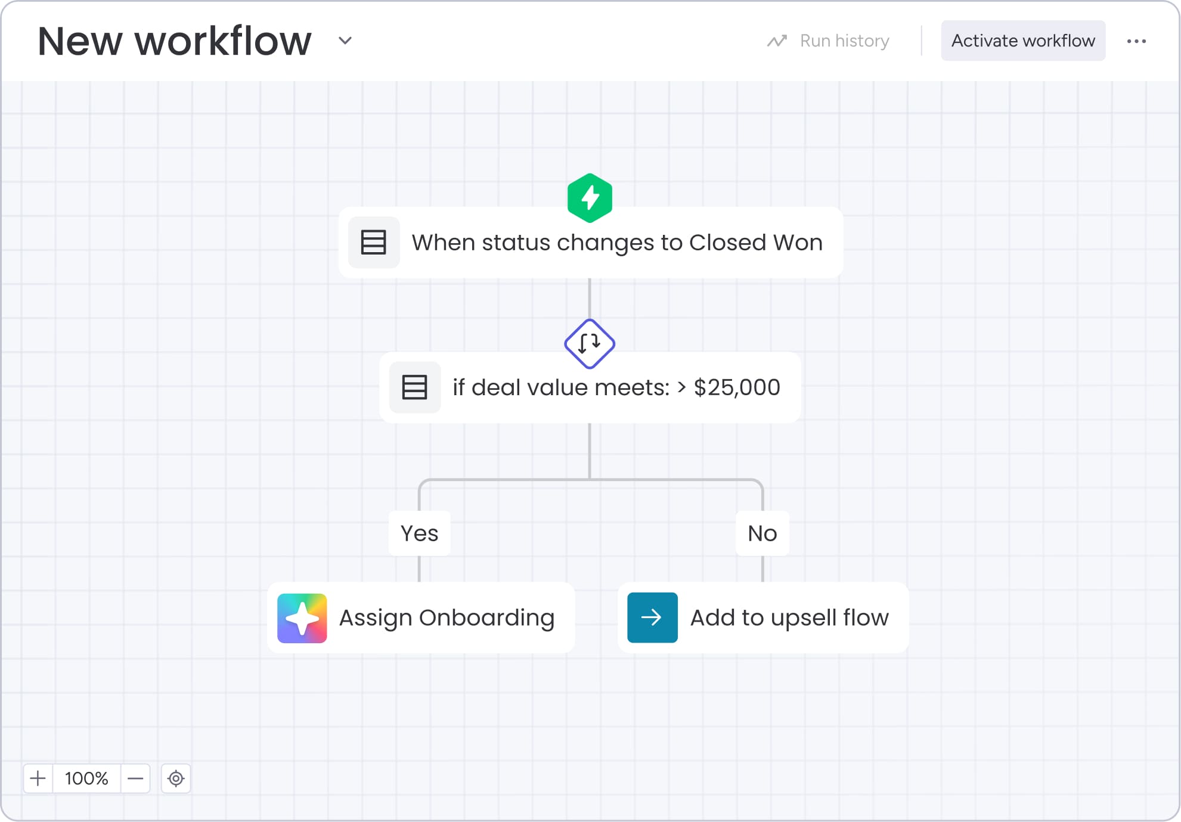Image resolution: width=1181 pixels, height=822 pixels.
Task: Select the purple condition diamond icon
Action: (x=590, y=343)
